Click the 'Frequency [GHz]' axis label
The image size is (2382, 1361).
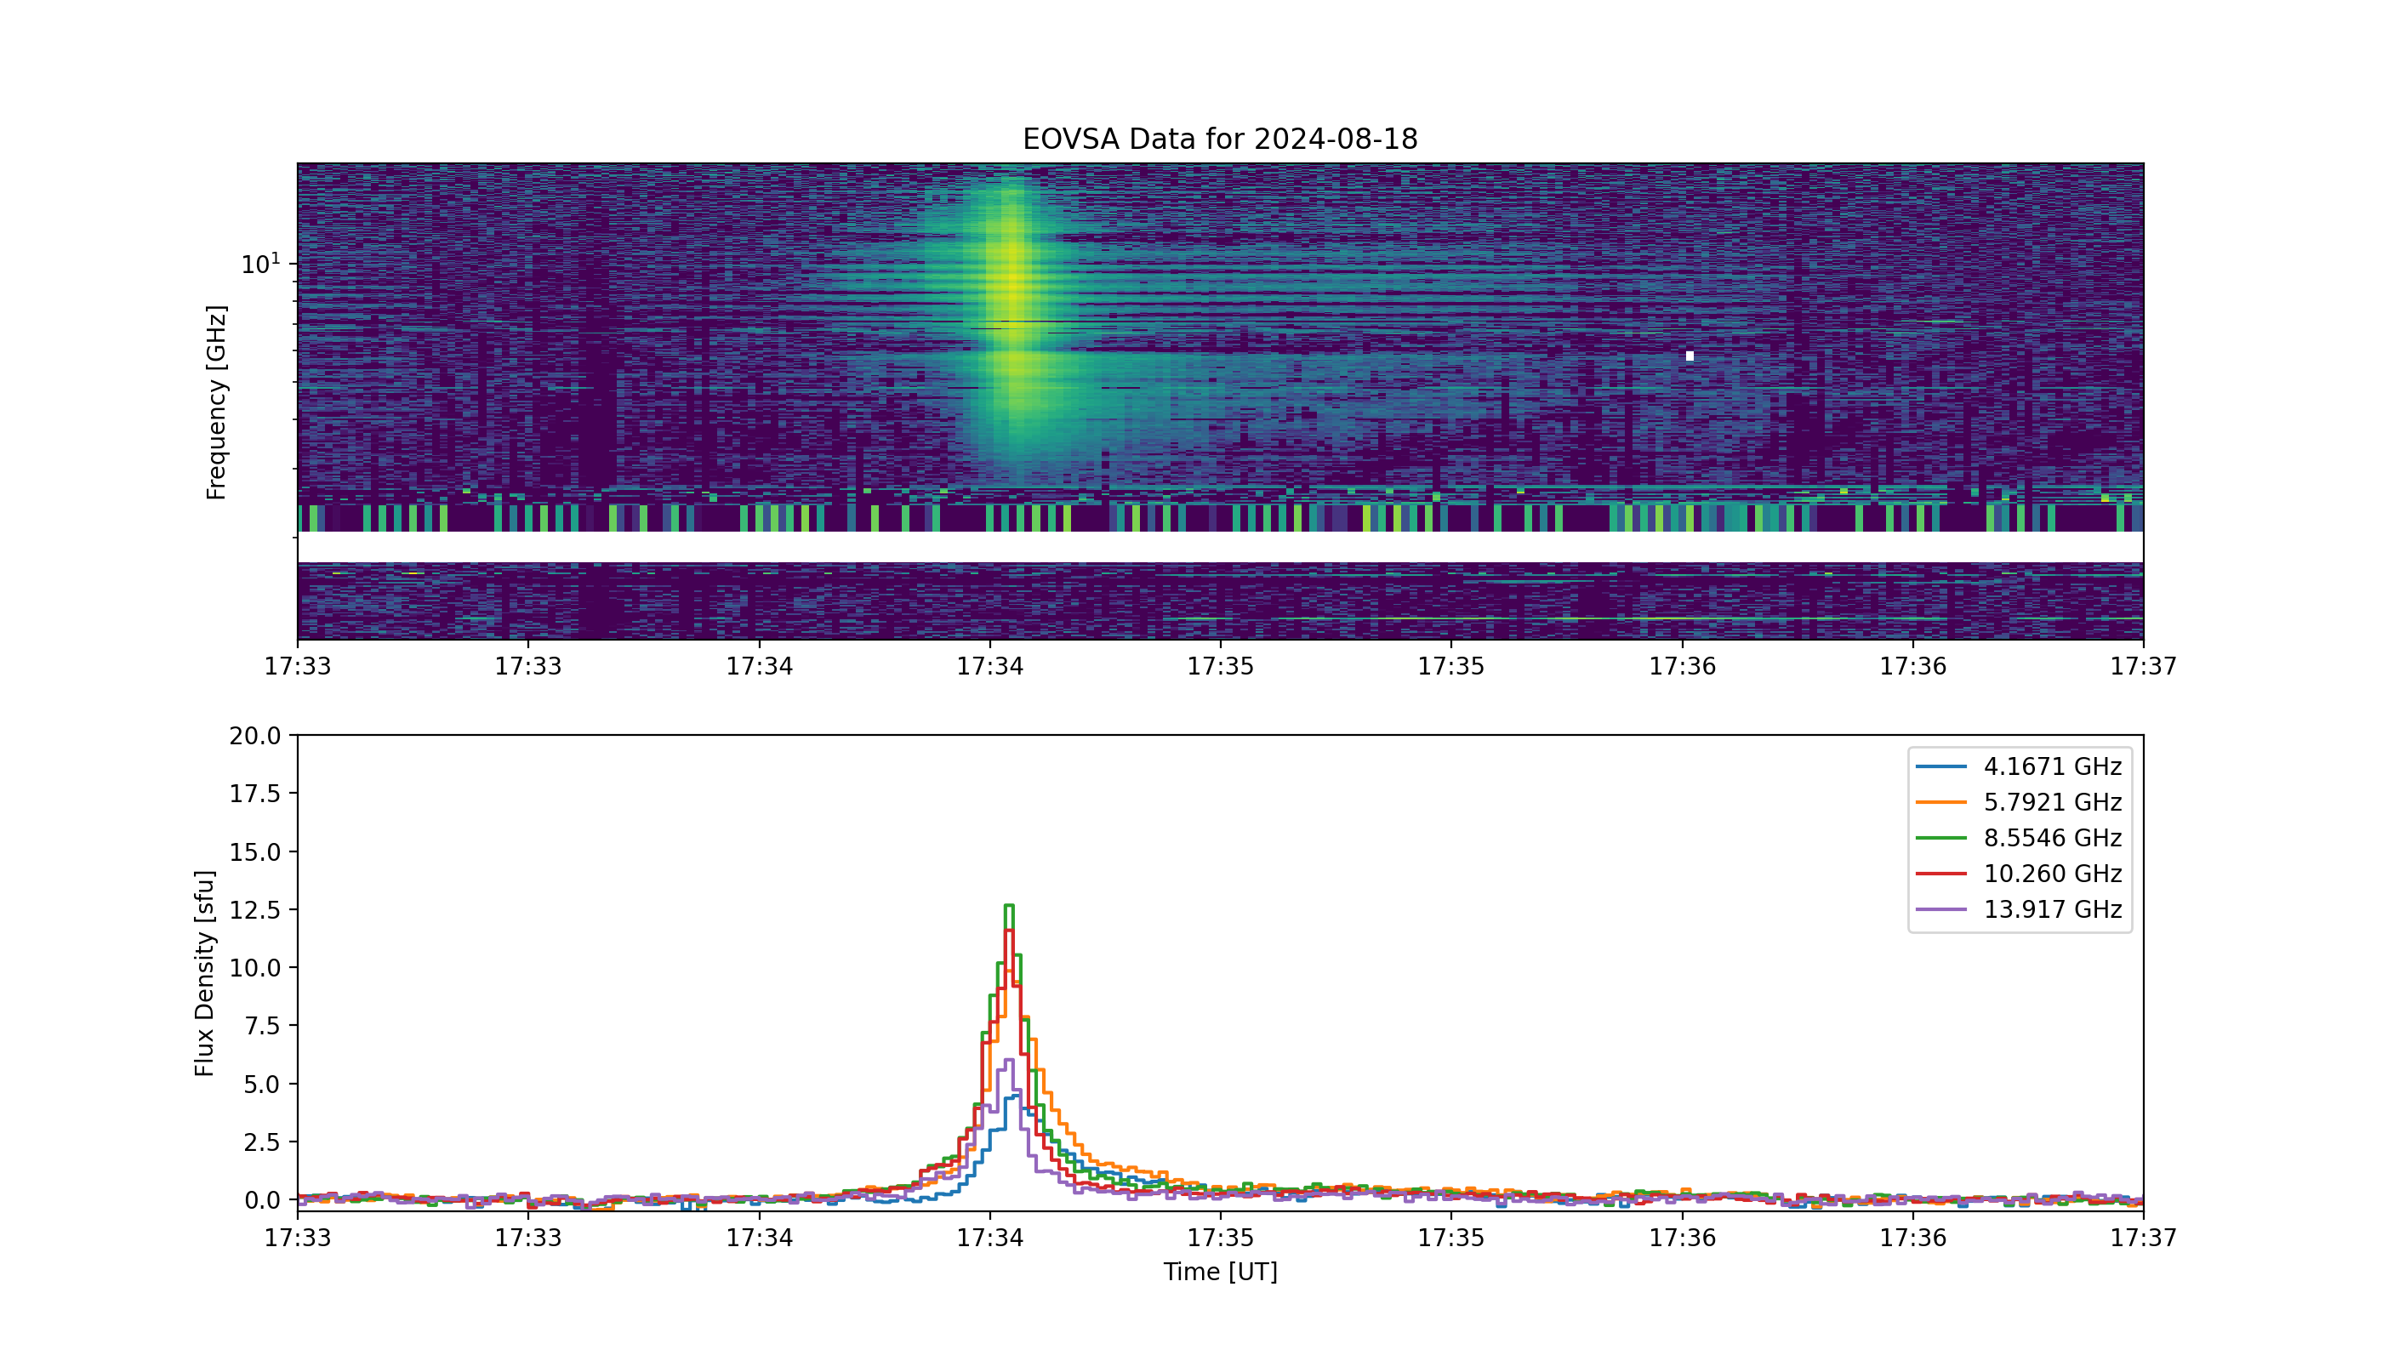(x=216, y=402)
